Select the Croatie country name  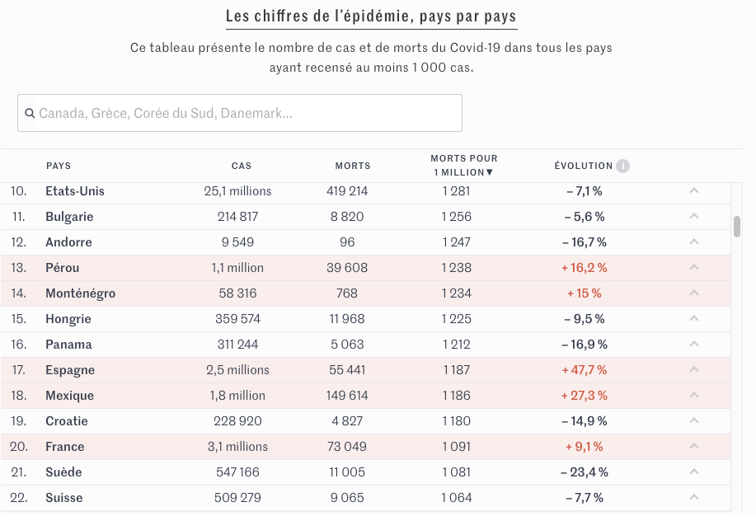[x=68, y=421]
